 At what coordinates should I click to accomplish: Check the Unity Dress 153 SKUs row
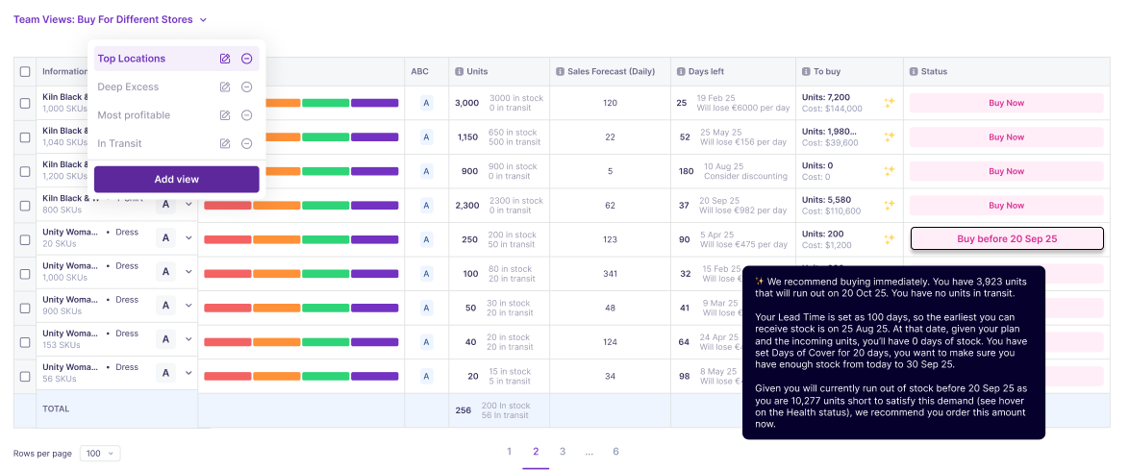click(25, 342)
